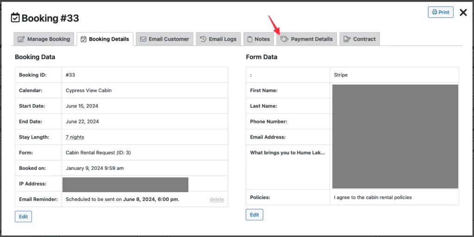Viewport: 474px width, 237px height.
Task: Click the Stripe value in Form Data
Action: coord(341,75)
